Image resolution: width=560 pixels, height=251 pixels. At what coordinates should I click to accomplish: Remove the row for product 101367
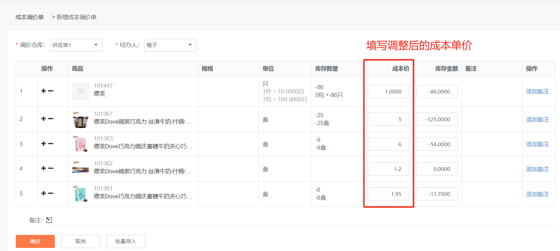tap(51, 119)
